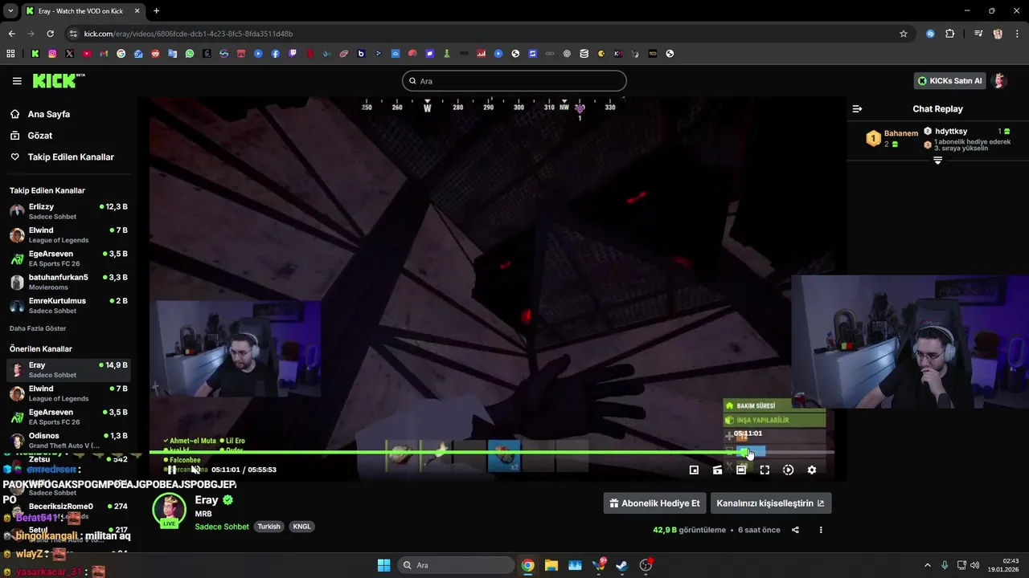Go back to previous page

[11, 34]
